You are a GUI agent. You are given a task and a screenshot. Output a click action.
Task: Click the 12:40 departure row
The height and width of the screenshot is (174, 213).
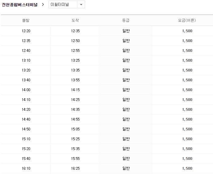pyautogui.click(x=26, y=51)
